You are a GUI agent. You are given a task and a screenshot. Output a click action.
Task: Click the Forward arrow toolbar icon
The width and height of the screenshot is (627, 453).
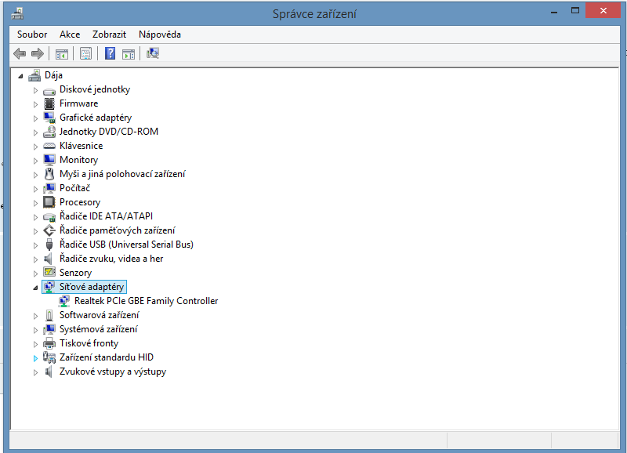pos(37,53)
